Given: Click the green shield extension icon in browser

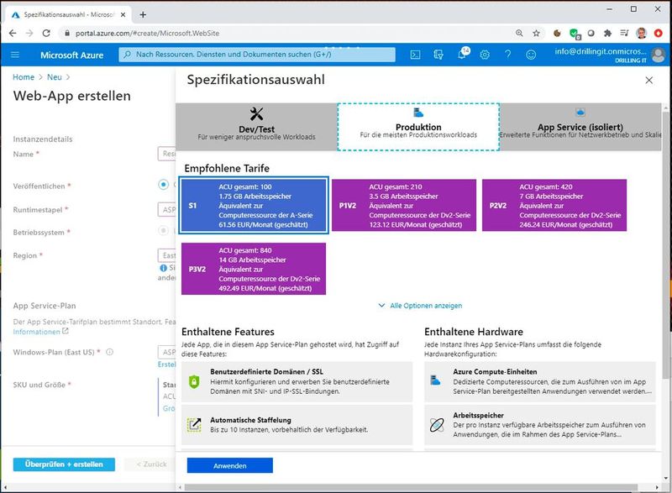Looking at the screenshot, I should (x=575, y=34).
